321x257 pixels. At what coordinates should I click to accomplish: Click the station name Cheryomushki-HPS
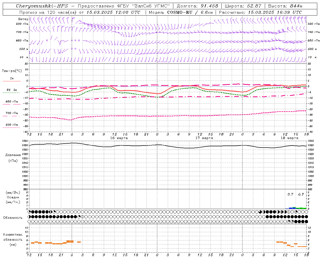42,6
